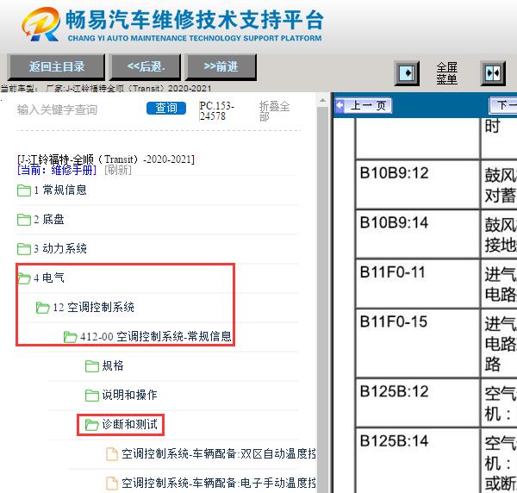Click the open-folder icon beside 诊断和测试
This screenshot has width=517, height=493.
coord(92,425)
